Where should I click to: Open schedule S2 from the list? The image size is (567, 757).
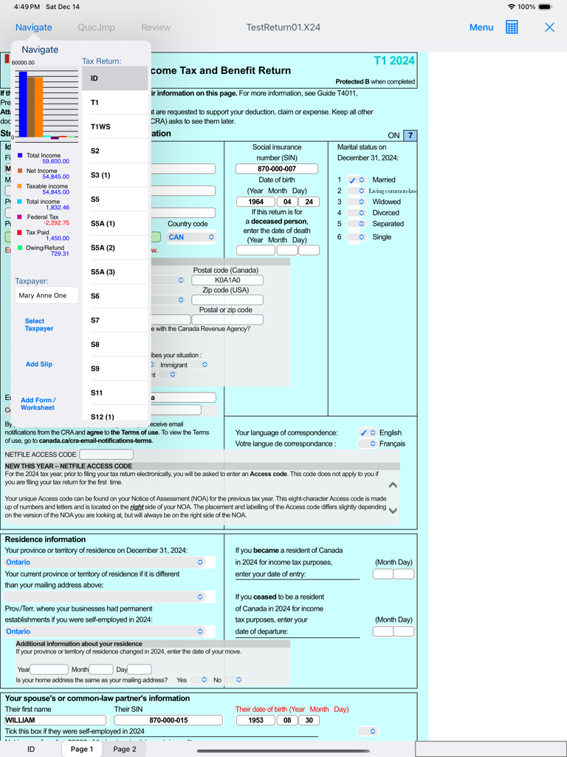pos(114,151)
